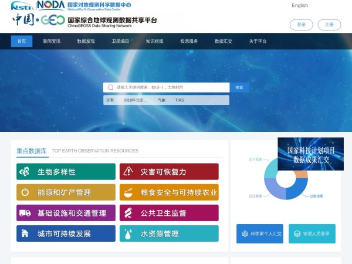Click the food bowl icon for 粮食安全与可持续农业
This screenshot has height=264, width=352.
point(128,192)
